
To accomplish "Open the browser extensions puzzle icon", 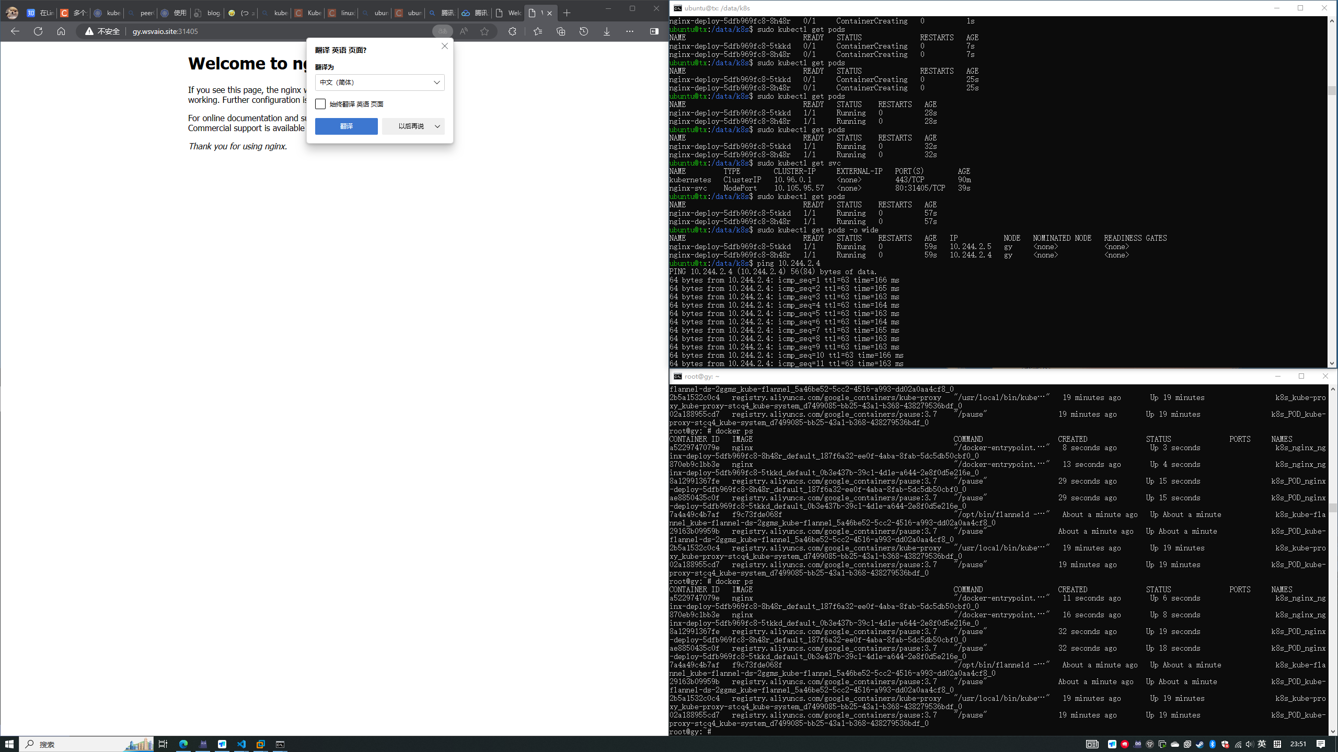I will coord(512,31).
